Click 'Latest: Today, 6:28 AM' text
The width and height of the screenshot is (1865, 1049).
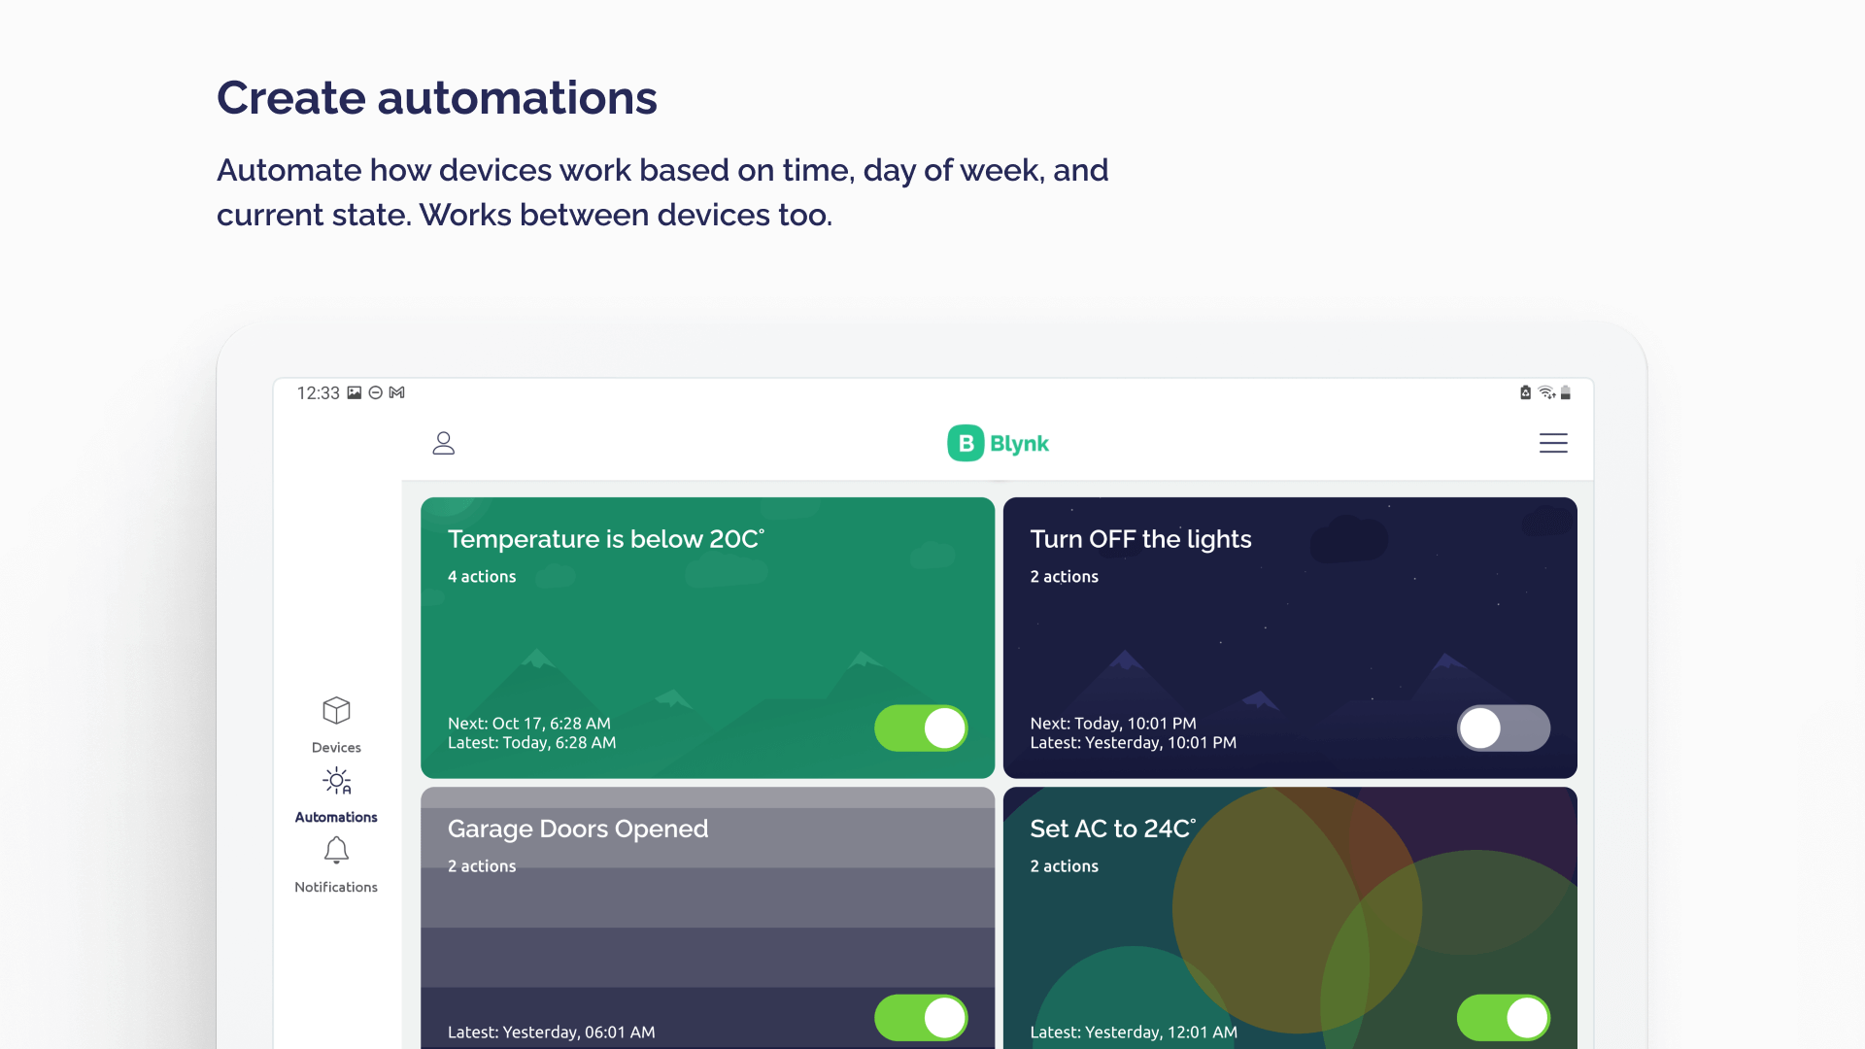click(x=531, y=742)
